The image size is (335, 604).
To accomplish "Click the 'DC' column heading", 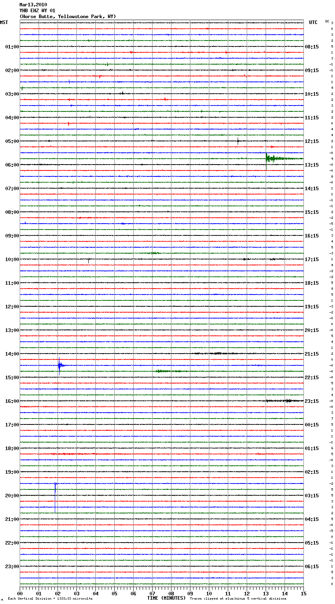I will click(327, 21).
